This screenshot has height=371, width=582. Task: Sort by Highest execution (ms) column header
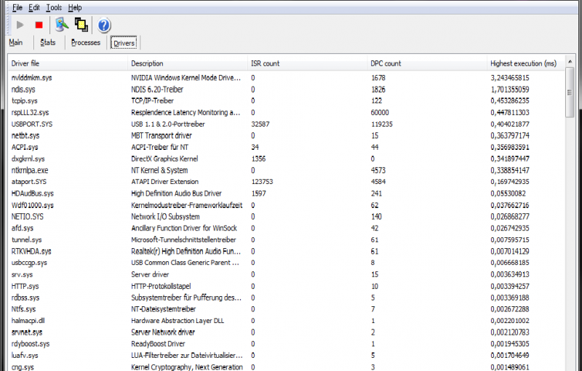coord(526,63)
